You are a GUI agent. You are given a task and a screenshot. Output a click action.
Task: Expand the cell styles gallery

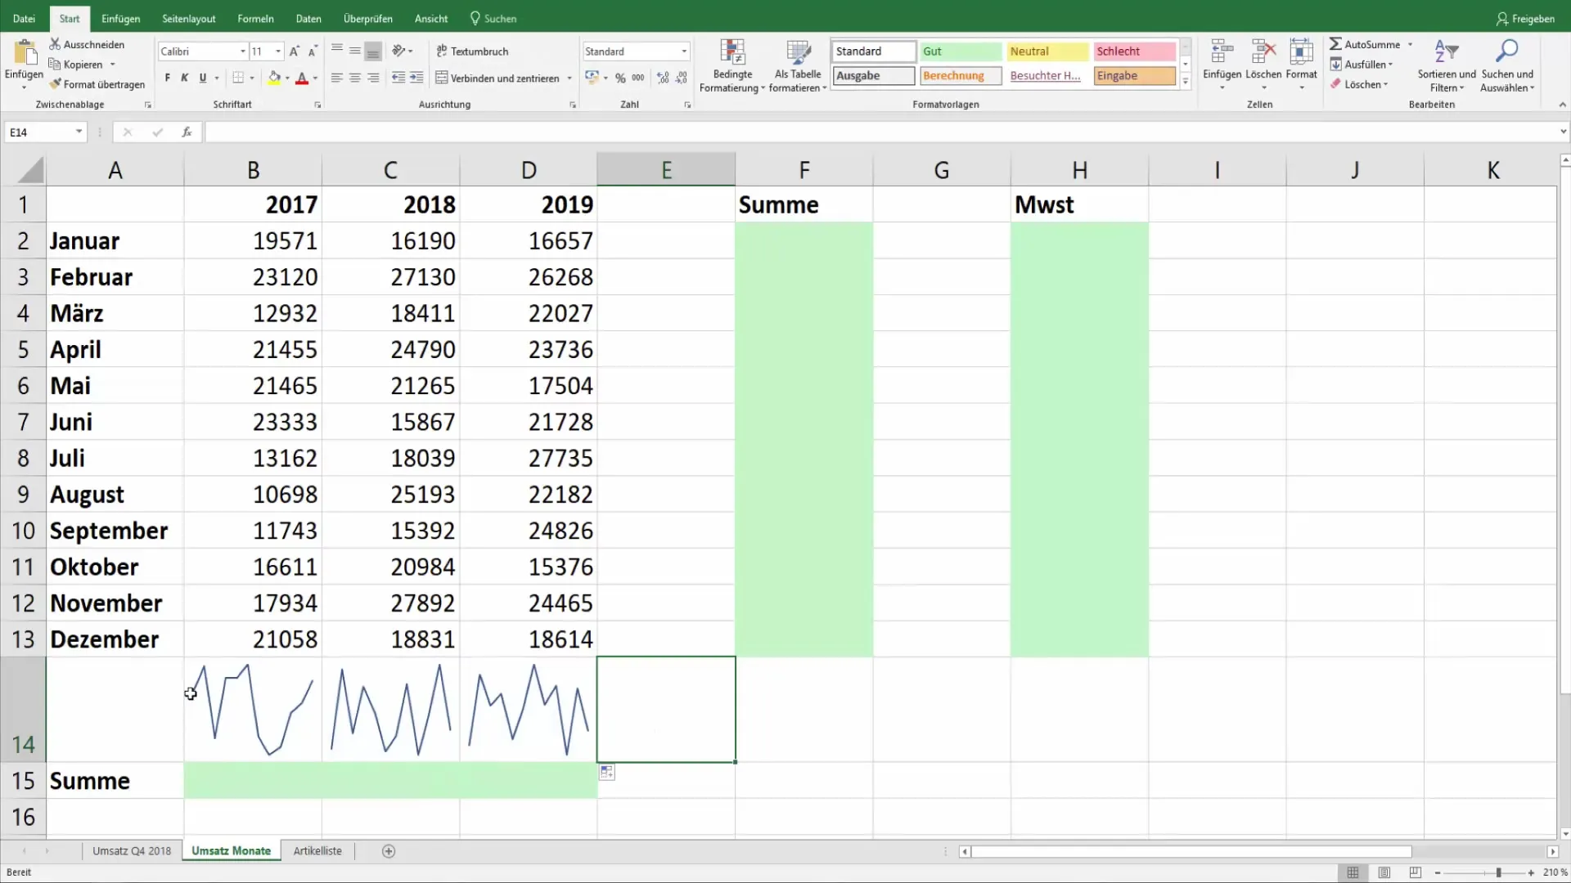point(1185,81)
